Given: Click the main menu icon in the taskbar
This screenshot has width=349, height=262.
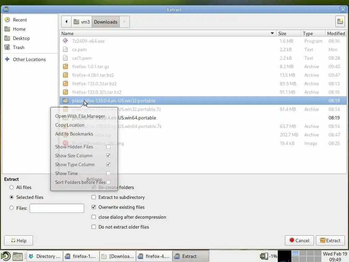Looking at the screenshot, I should click(5, 256).
